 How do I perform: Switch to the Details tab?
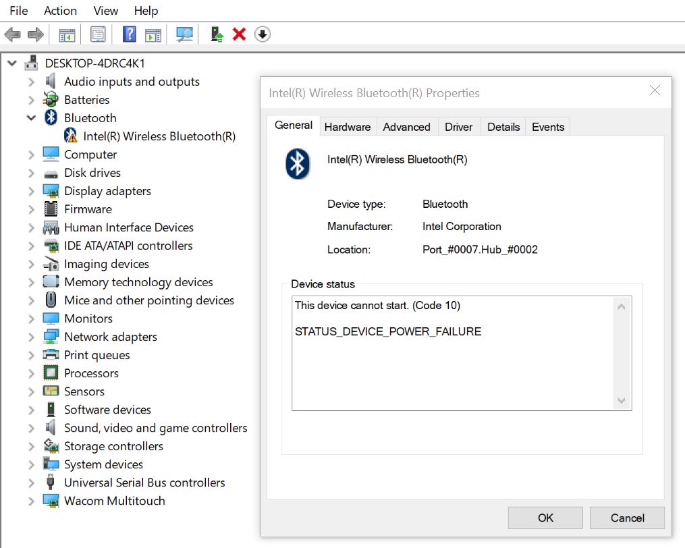[503, 127]
